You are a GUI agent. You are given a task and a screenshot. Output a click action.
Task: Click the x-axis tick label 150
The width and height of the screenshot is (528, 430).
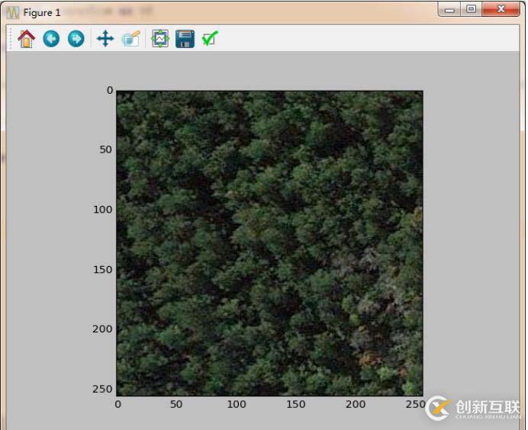(x=296, y=404)
